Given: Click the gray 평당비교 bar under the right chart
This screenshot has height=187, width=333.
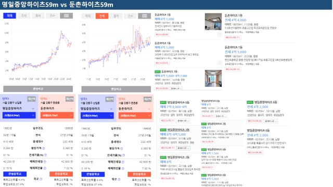Looking at the screenshot, I should coord(116,89).
